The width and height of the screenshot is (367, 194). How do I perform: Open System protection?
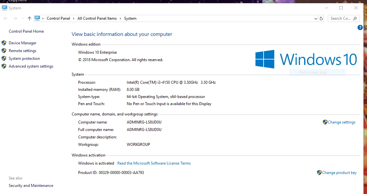[x=24, y=59]
